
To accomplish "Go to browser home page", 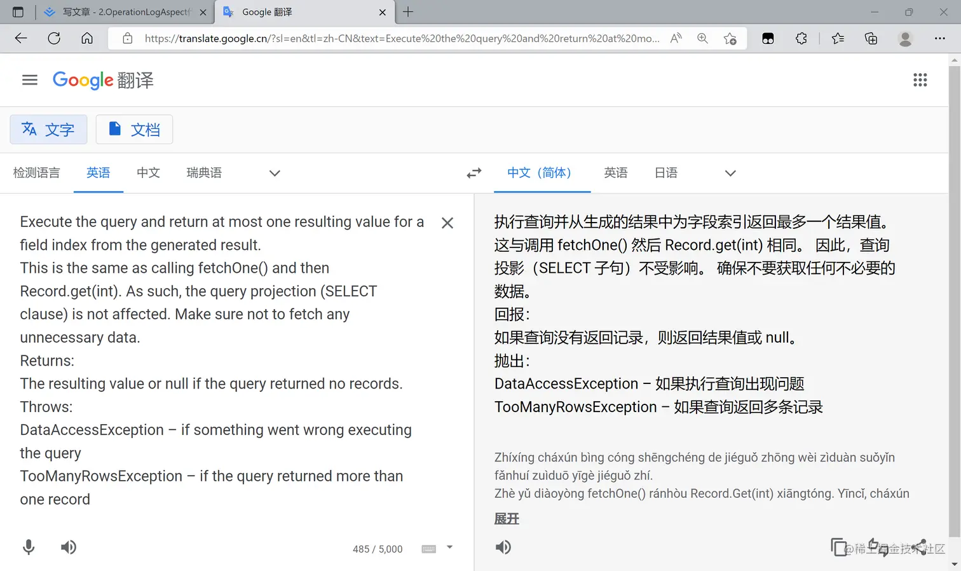I will 87,38.
